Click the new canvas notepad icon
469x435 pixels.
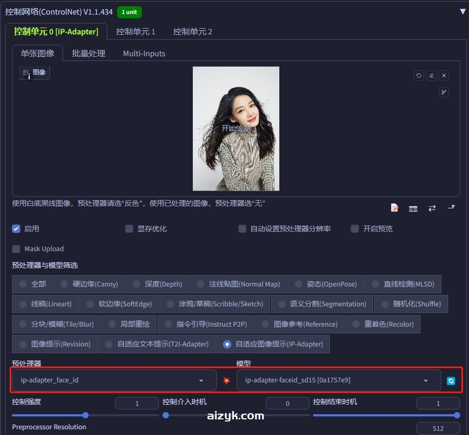point(394,208)
